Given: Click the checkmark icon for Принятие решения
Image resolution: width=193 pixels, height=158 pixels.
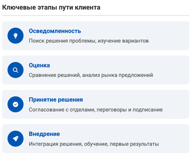Looking at the screenshot, I should pyautogui.click(x=15, y=105).
